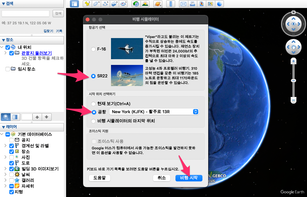Click the SR22 propeller plane thumbnail
Image resolution: width=307 pixels, height=197 pixels.
127,75
